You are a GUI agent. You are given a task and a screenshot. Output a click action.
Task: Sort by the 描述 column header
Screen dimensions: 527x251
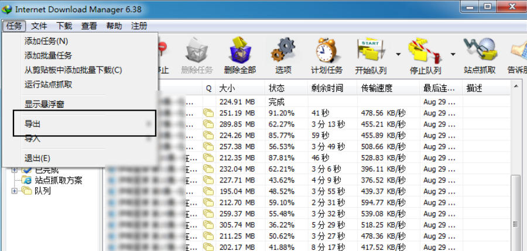487,88
